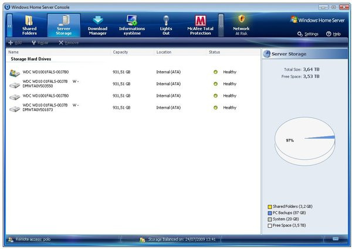
Task: Click the Storage Hard Drives group header
Action: point(31,59)
